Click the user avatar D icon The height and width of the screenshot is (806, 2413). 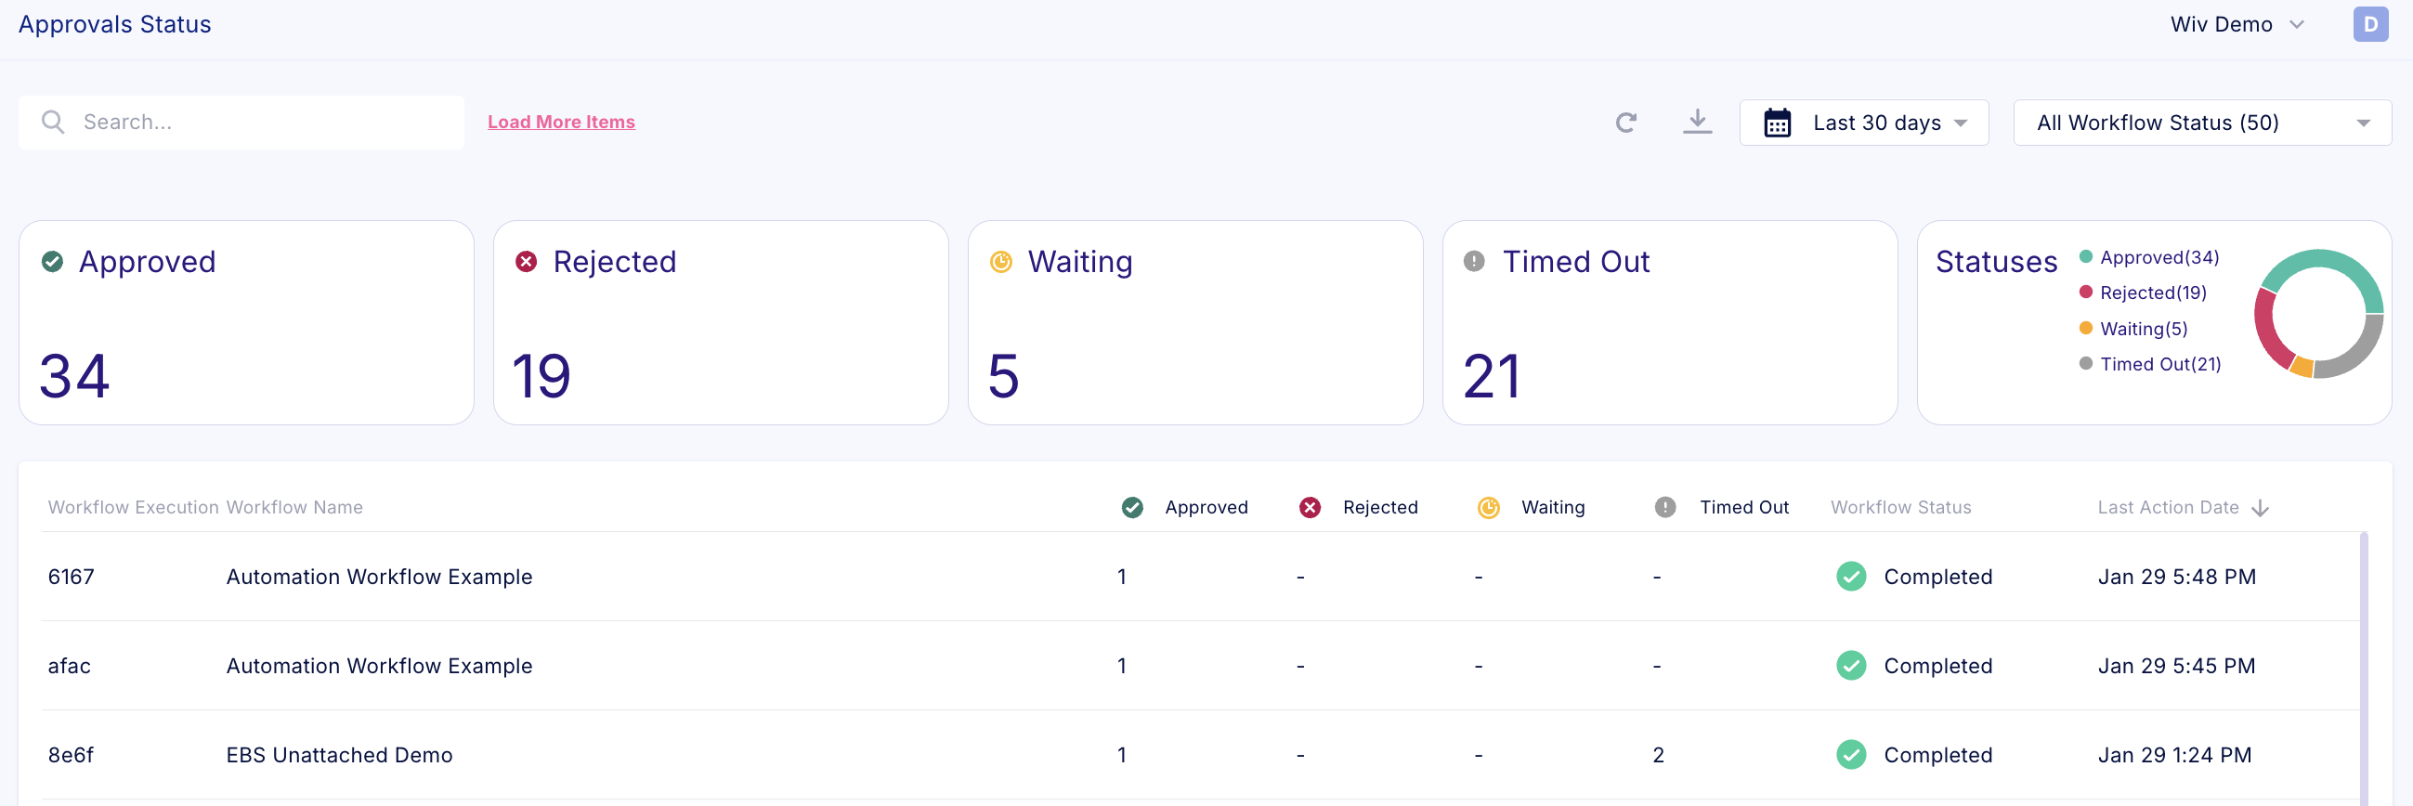pyautogui.click(x=2369, y=24)
